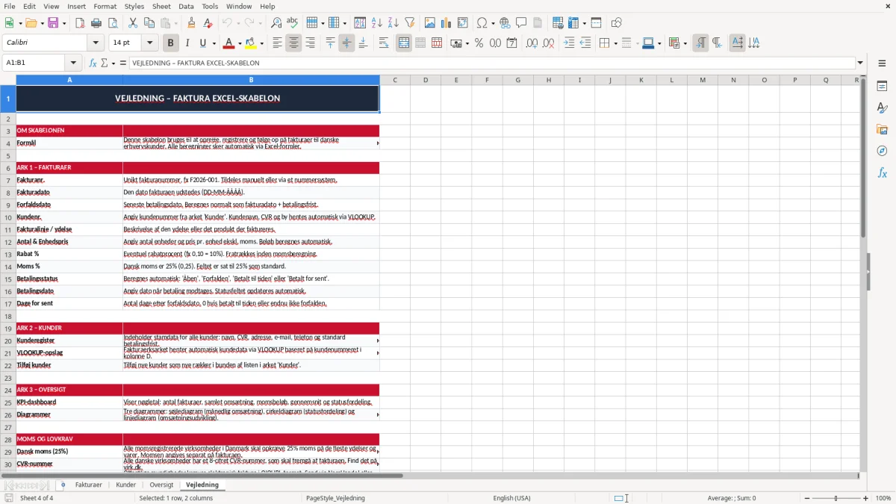Open Print Preview from toolbar
The height and width of the screenshot is (504, 896).
click(x=112, y=23)
